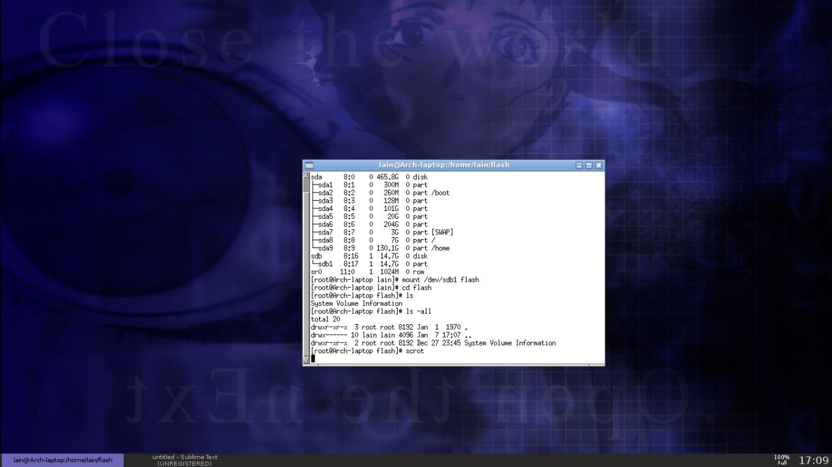Click the 'lain lain 4096' directory line
Image resolution: width=832 pixels, height=467 pixels.
pyautogui.click(x=391, y=335)
